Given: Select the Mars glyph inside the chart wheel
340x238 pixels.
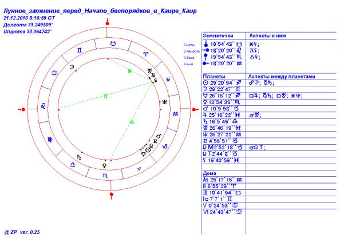Looking at the screenshot, I should click(159, 136).
